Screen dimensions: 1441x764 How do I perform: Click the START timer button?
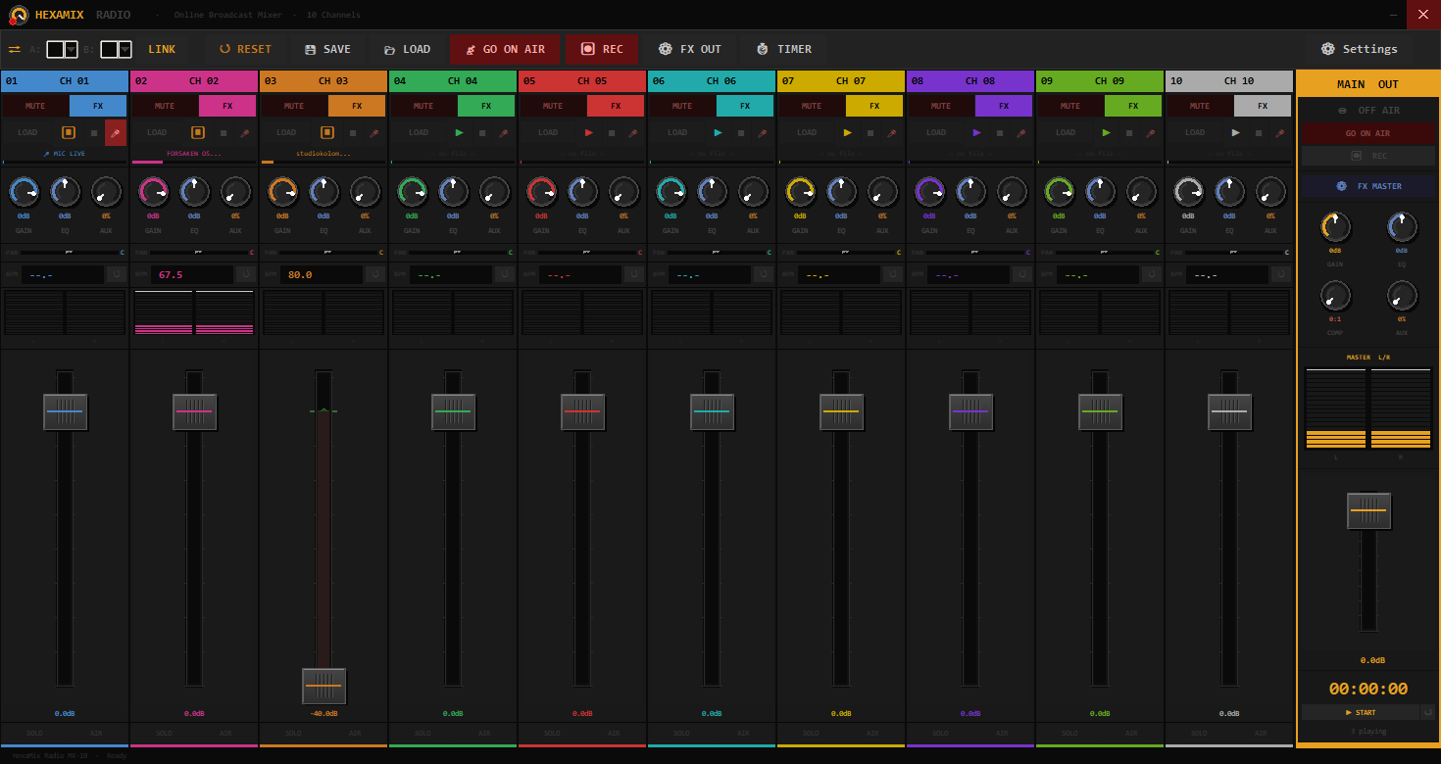point(1361,712)
